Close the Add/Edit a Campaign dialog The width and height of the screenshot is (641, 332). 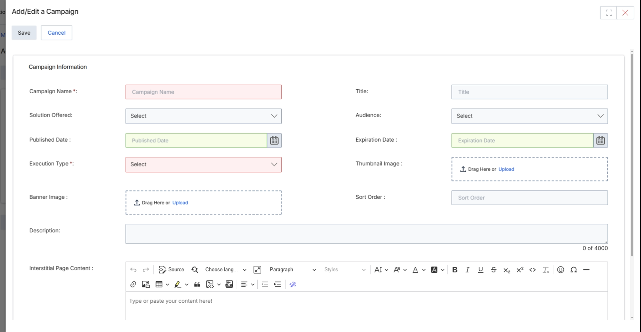click(625, 13)
